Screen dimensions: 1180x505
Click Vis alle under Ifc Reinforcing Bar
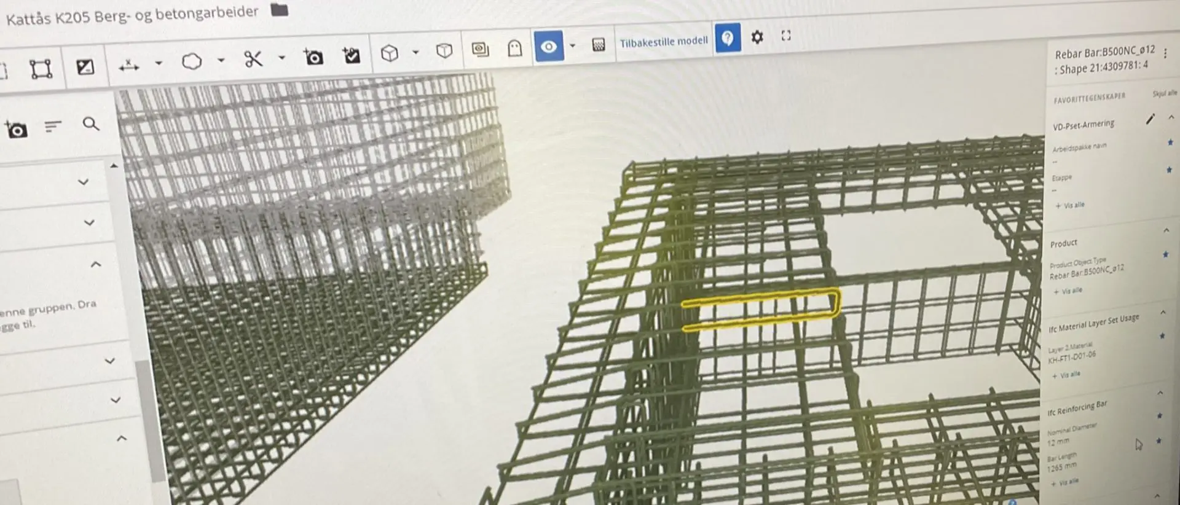pyautogui.click(x=1066, y=483)
